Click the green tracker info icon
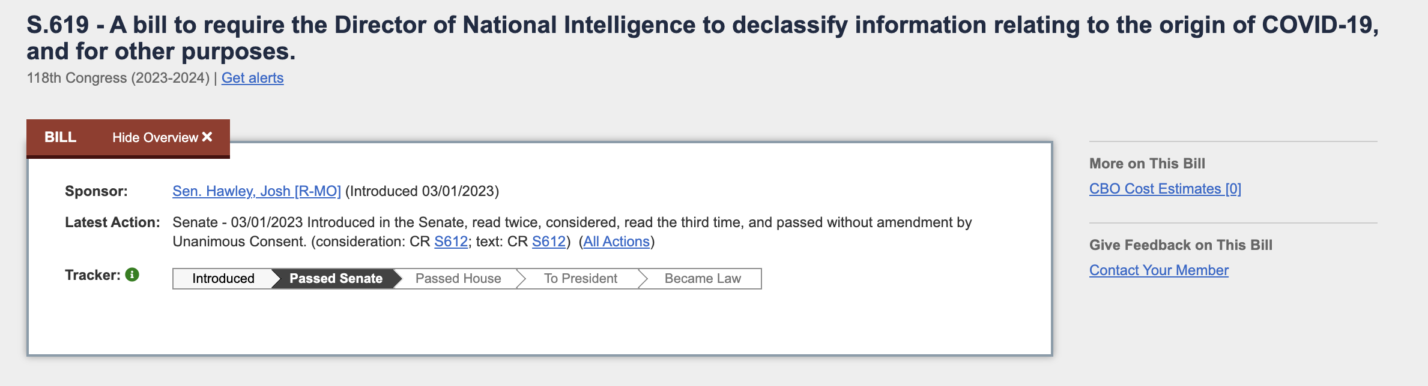 click(x=132, y=275)
